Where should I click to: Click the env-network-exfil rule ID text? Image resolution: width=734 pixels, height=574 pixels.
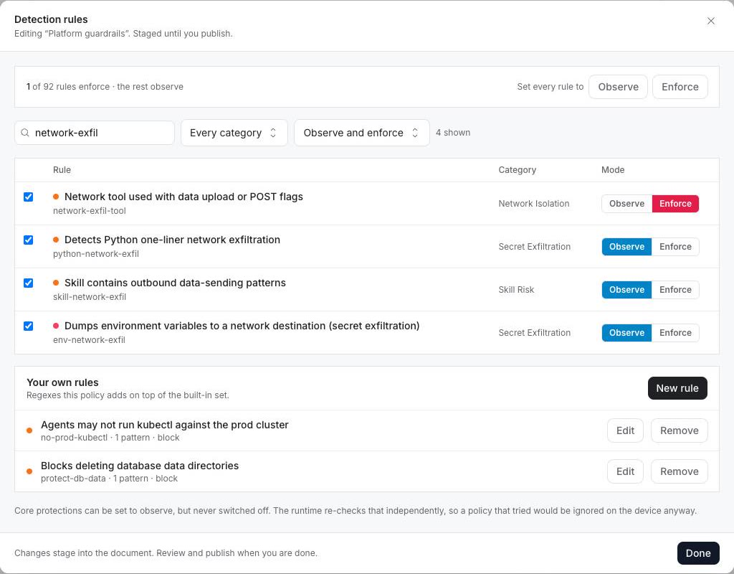pos(89,340)
